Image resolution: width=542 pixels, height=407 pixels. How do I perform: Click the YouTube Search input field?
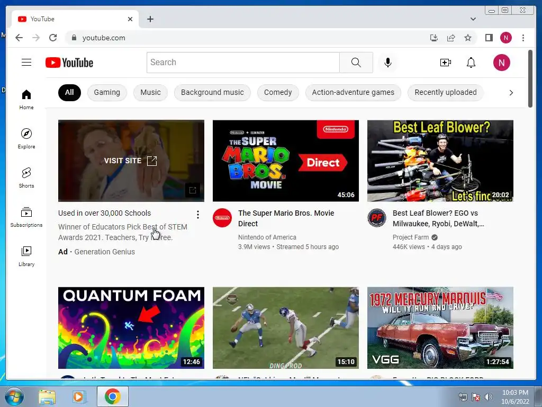point(243,63)
